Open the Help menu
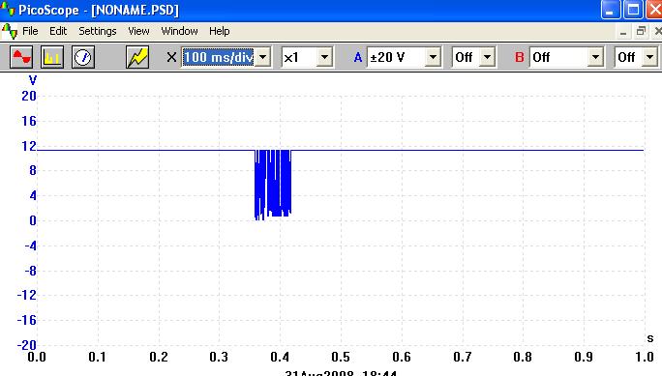Viewport: 662px width, 376px height. [x=219, y=31]
